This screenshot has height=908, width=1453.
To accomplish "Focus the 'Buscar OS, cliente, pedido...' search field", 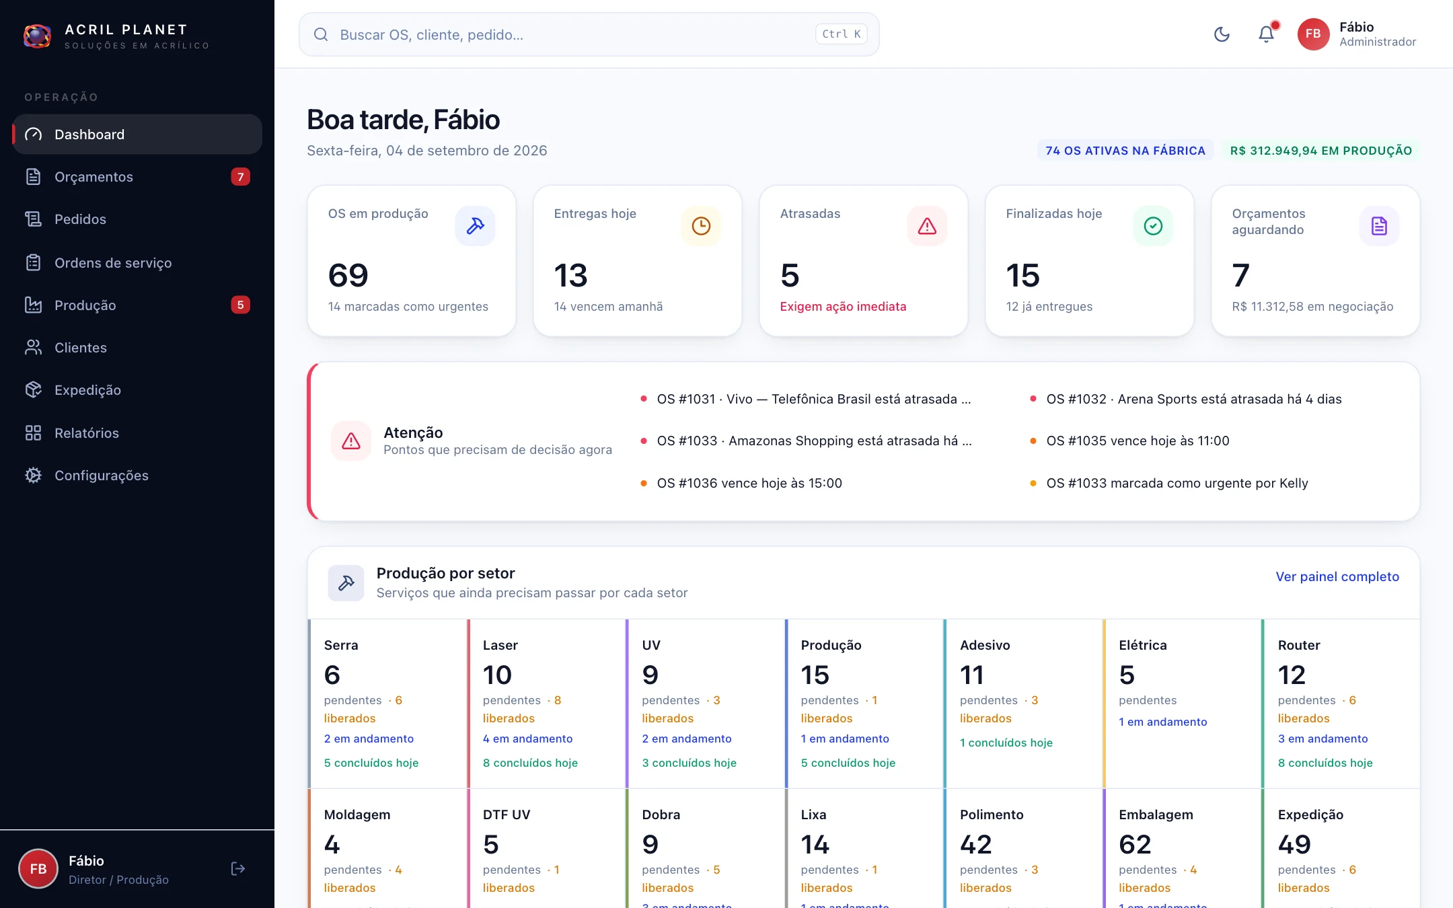I will click(x=589, y=34).
